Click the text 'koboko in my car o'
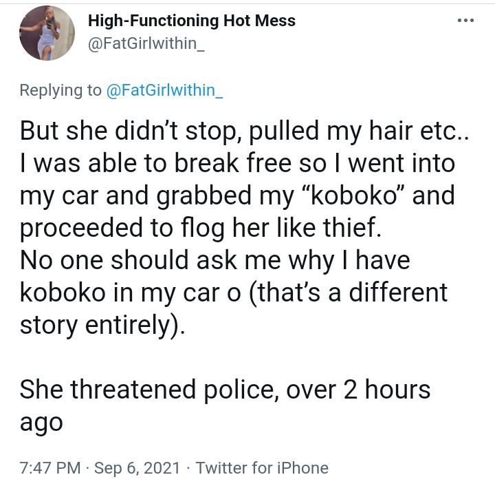495x486 pixels. tap(131, 293)
